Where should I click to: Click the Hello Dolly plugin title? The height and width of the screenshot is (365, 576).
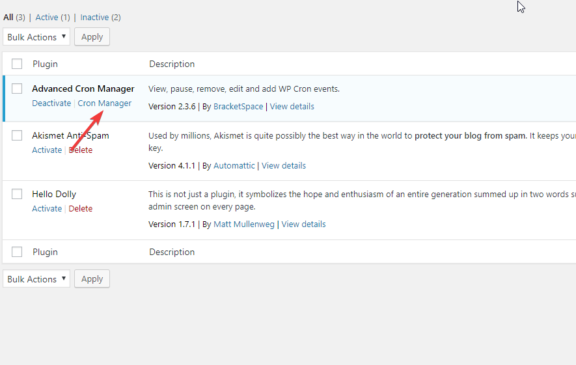coord(54,195)
